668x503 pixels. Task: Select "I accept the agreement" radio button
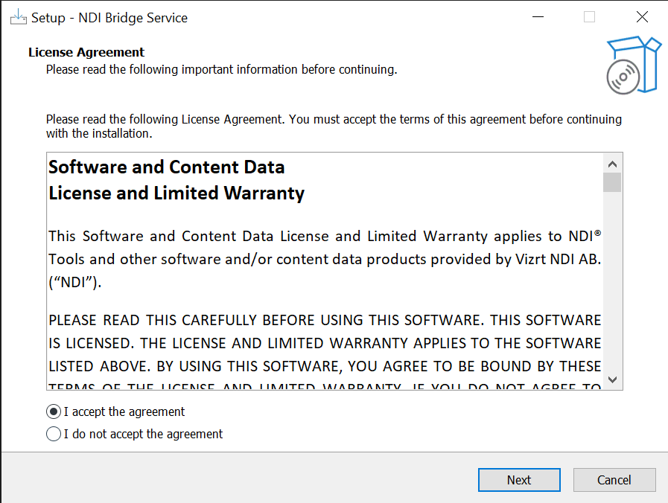54,411
